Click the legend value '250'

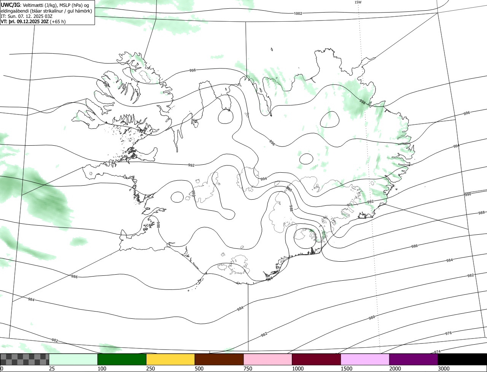tap(150, 369)
